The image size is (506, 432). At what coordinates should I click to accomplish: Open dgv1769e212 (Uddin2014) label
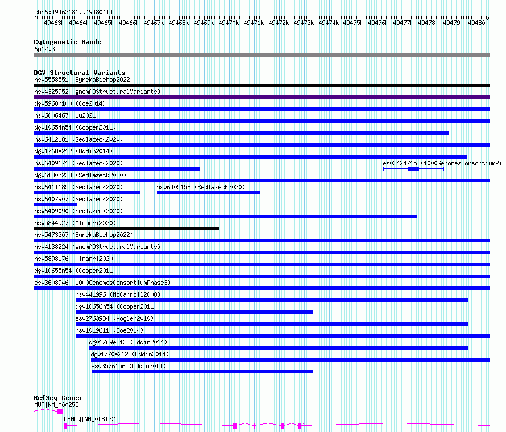click(x=128, y=342)
